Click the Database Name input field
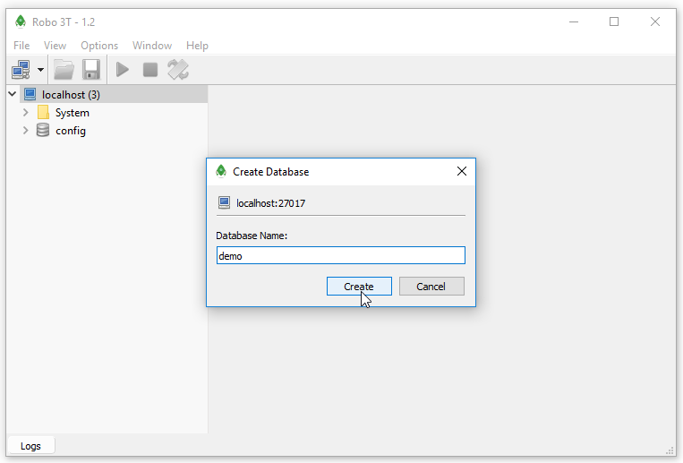 [341, 255]
